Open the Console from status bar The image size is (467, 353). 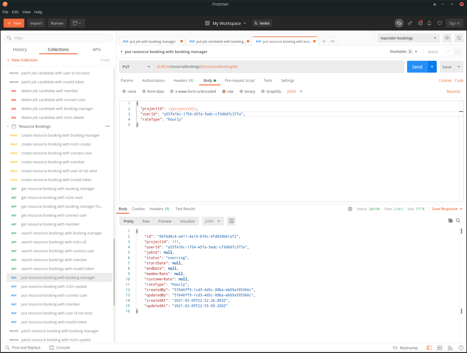(60, 347)
